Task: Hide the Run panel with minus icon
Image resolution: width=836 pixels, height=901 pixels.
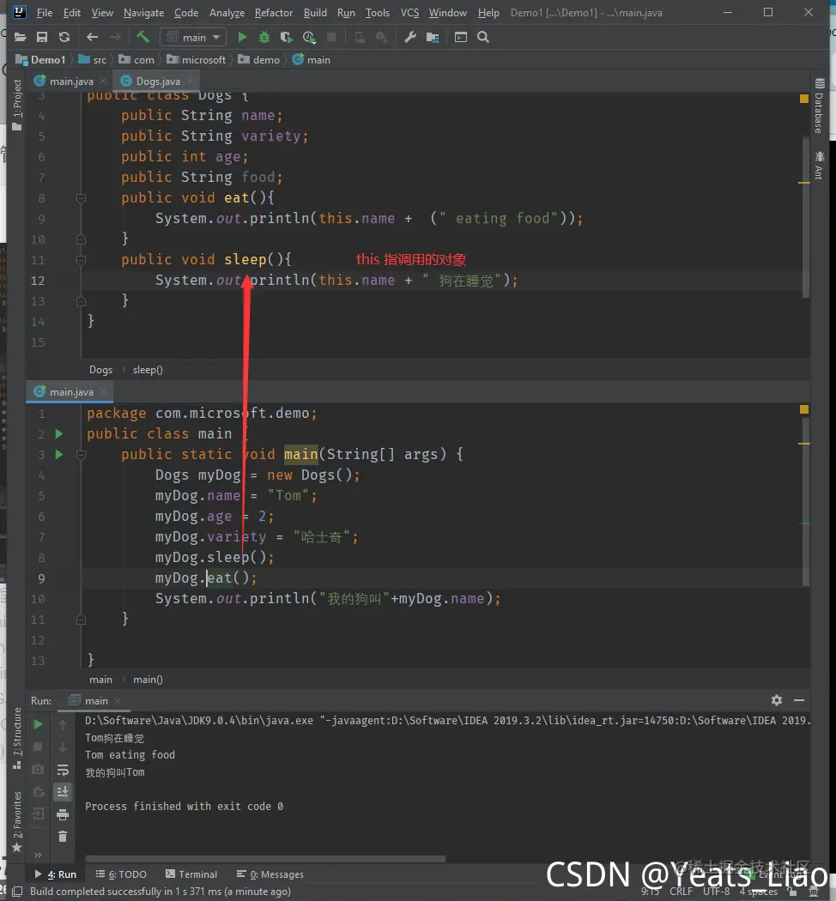Action: [x=798, y=700]
